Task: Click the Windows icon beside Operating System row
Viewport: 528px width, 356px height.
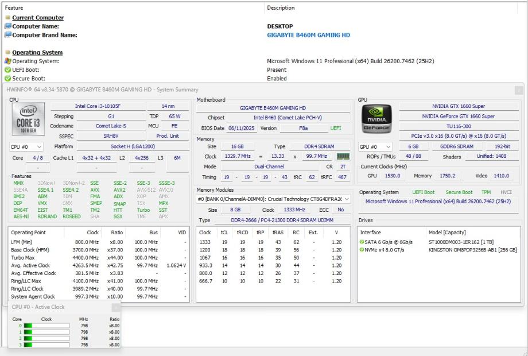Action: pos(7,61)
